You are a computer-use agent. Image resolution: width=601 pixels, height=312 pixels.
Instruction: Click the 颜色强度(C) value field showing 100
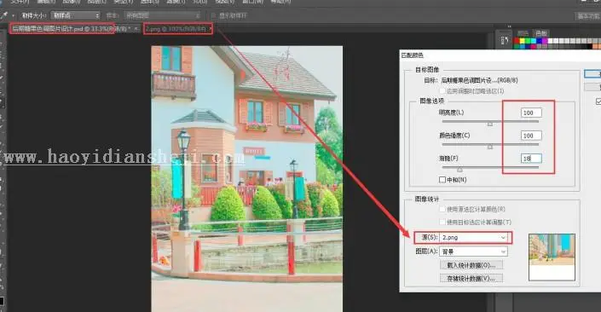(x=531, y=136)
